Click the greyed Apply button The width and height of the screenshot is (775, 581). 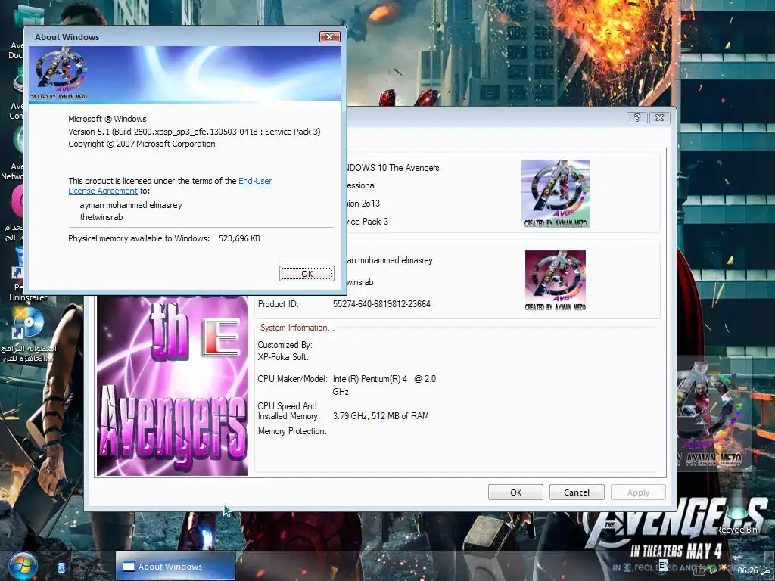point(638,492)
